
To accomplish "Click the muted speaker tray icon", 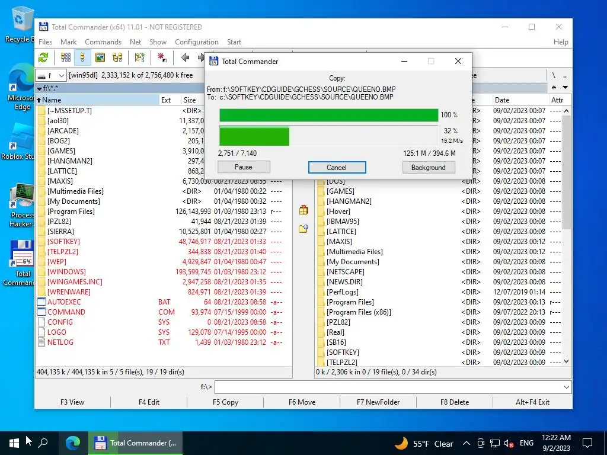I will point(509,443).
